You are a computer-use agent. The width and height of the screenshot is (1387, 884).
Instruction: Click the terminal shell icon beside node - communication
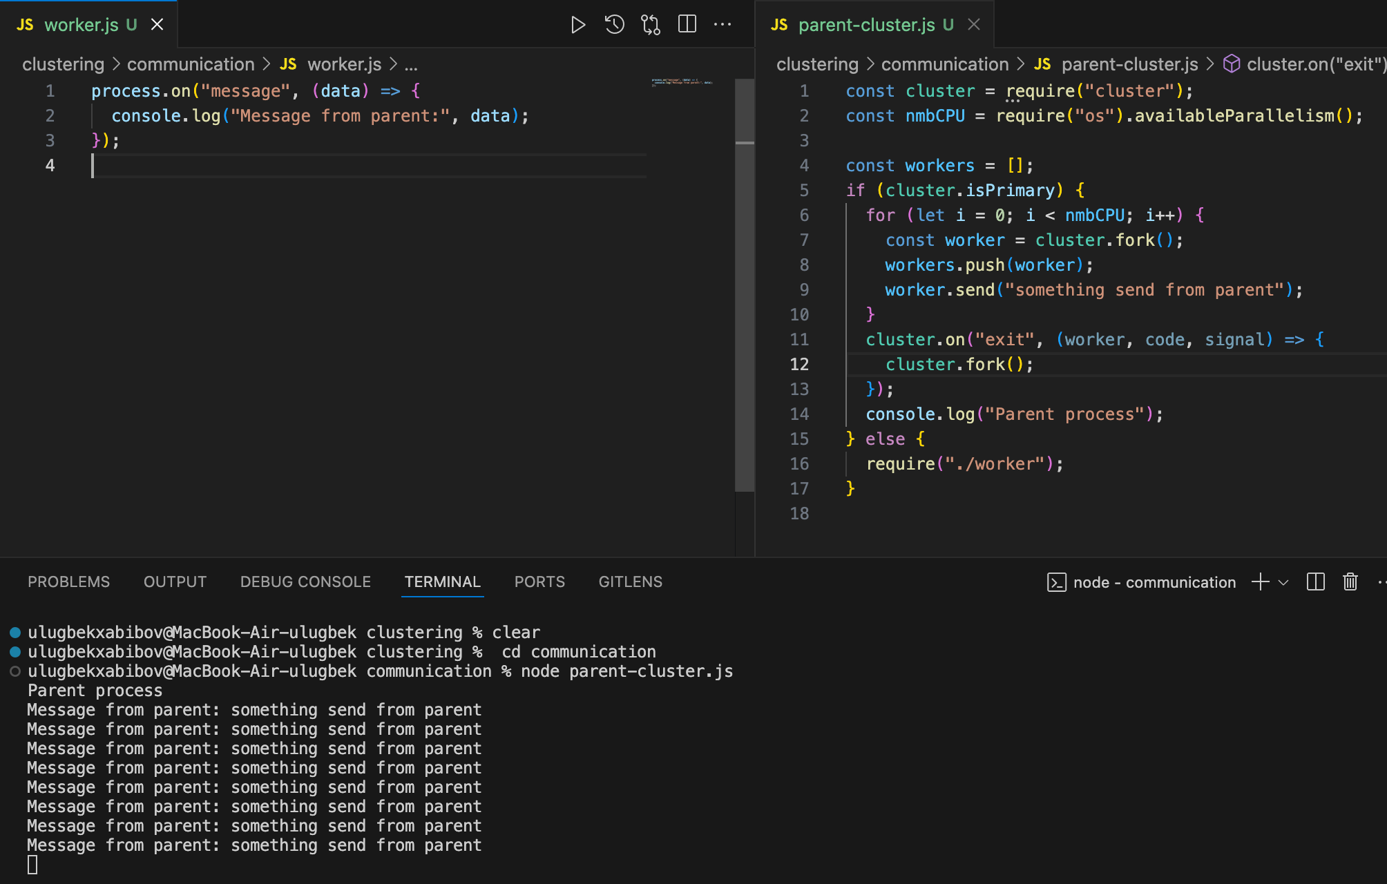(x=1057, y=582)
